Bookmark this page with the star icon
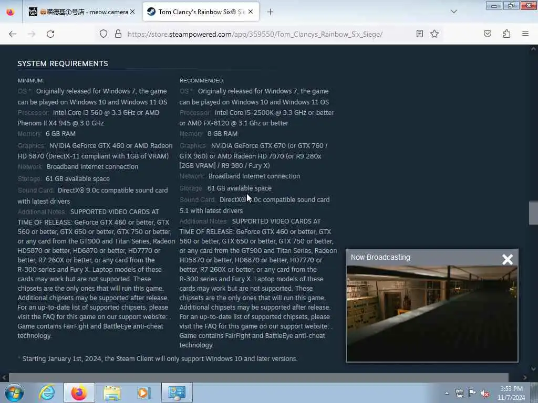This screenshot has height=403, width=538. click(x=434, y=34)
